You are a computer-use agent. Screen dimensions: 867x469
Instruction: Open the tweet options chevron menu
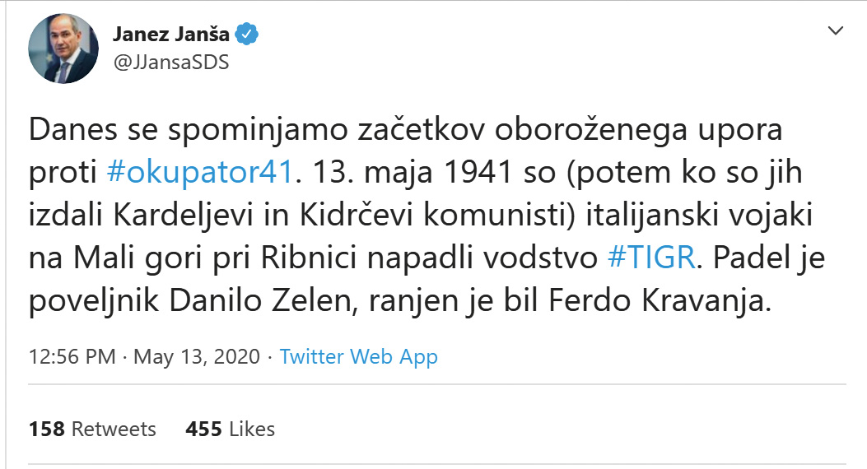(x=835, y=31)
